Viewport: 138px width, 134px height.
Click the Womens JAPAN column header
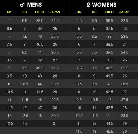click(124, 12)
